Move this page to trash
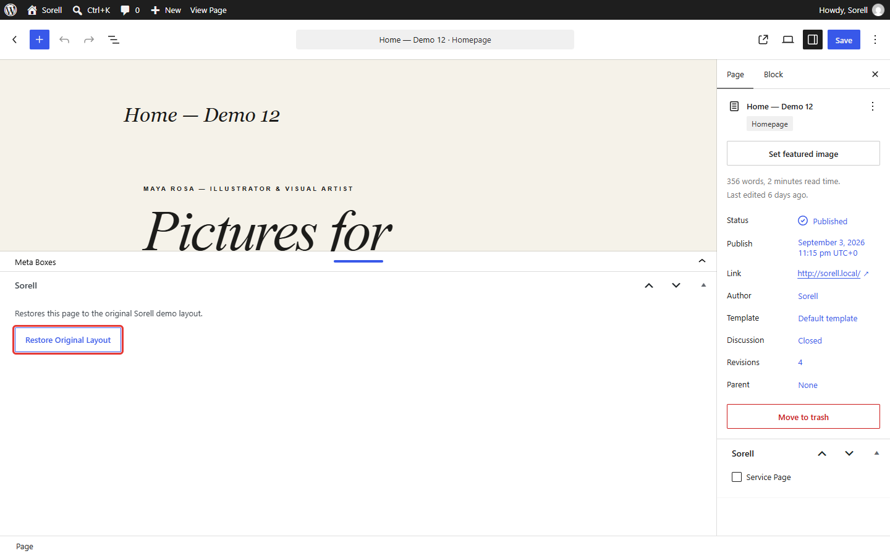 click(x=803, y=417)
